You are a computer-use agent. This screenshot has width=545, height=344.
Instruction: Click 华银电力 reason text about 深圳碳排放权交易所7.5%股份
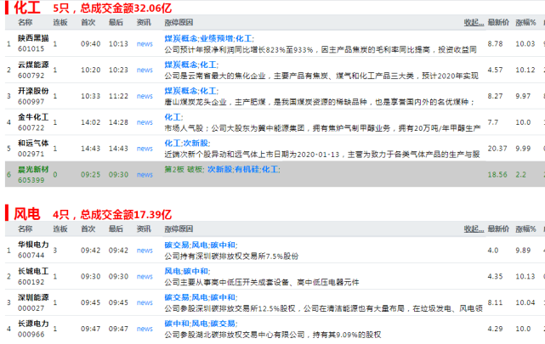[x=231, y=257]
